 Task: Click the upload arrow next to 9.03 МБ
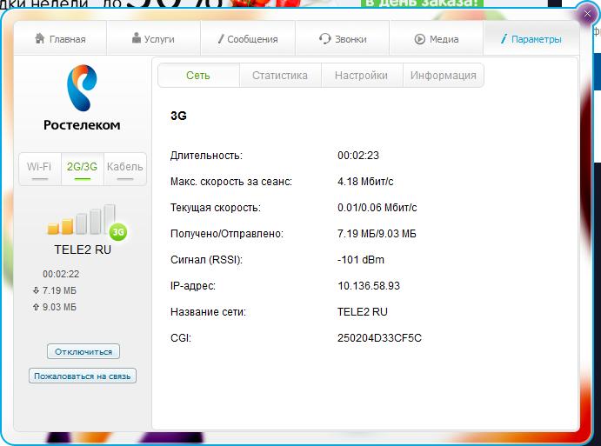tap(35, 307)
